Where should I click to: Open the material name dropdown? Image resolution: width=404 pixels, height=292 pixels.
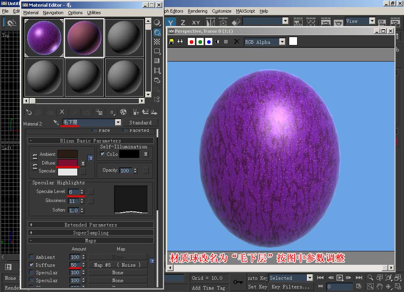118,122
